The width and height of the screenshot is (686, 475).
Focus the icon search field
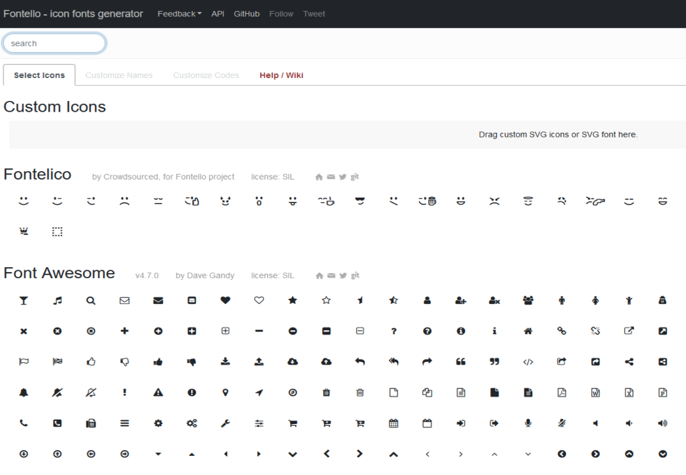click(x=54, y=43)
